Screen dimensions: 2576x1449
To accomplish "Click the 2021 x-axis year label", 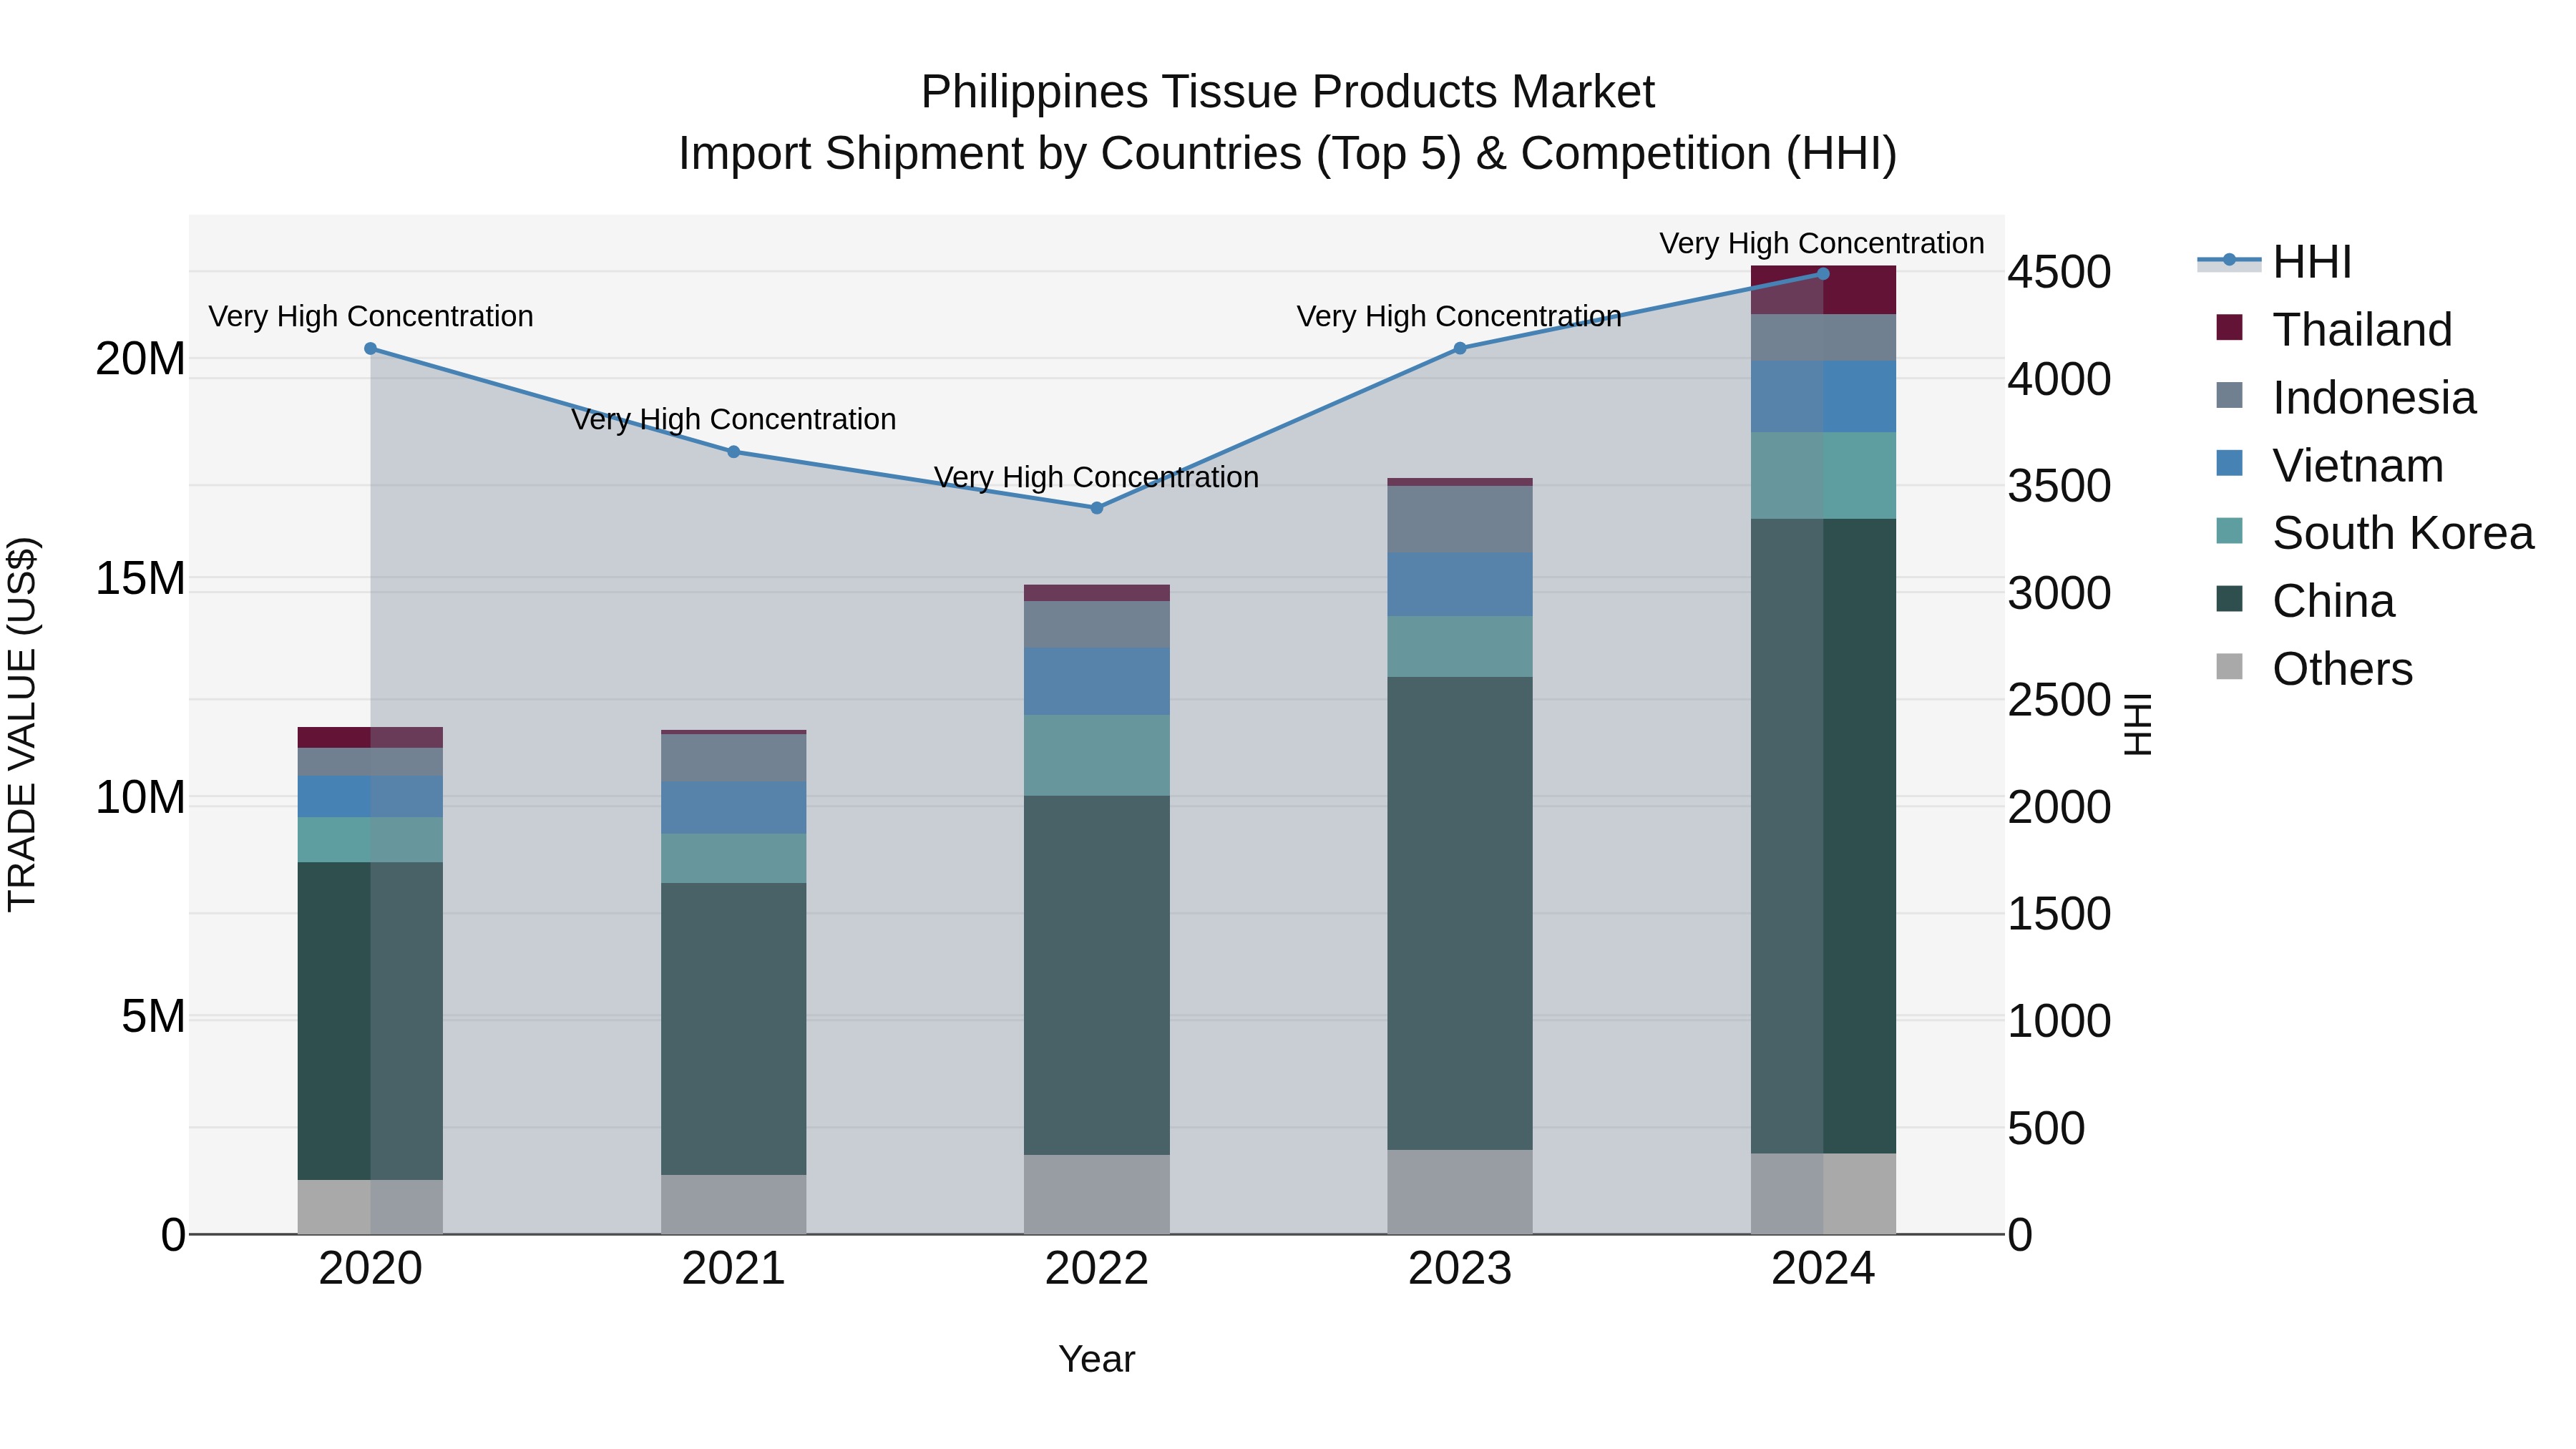I will click(733, 1269).
